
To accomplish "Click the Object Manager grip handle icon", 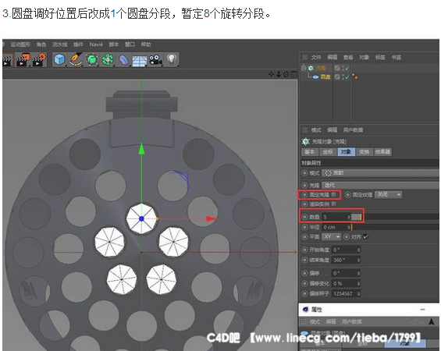I will point(304,57).
